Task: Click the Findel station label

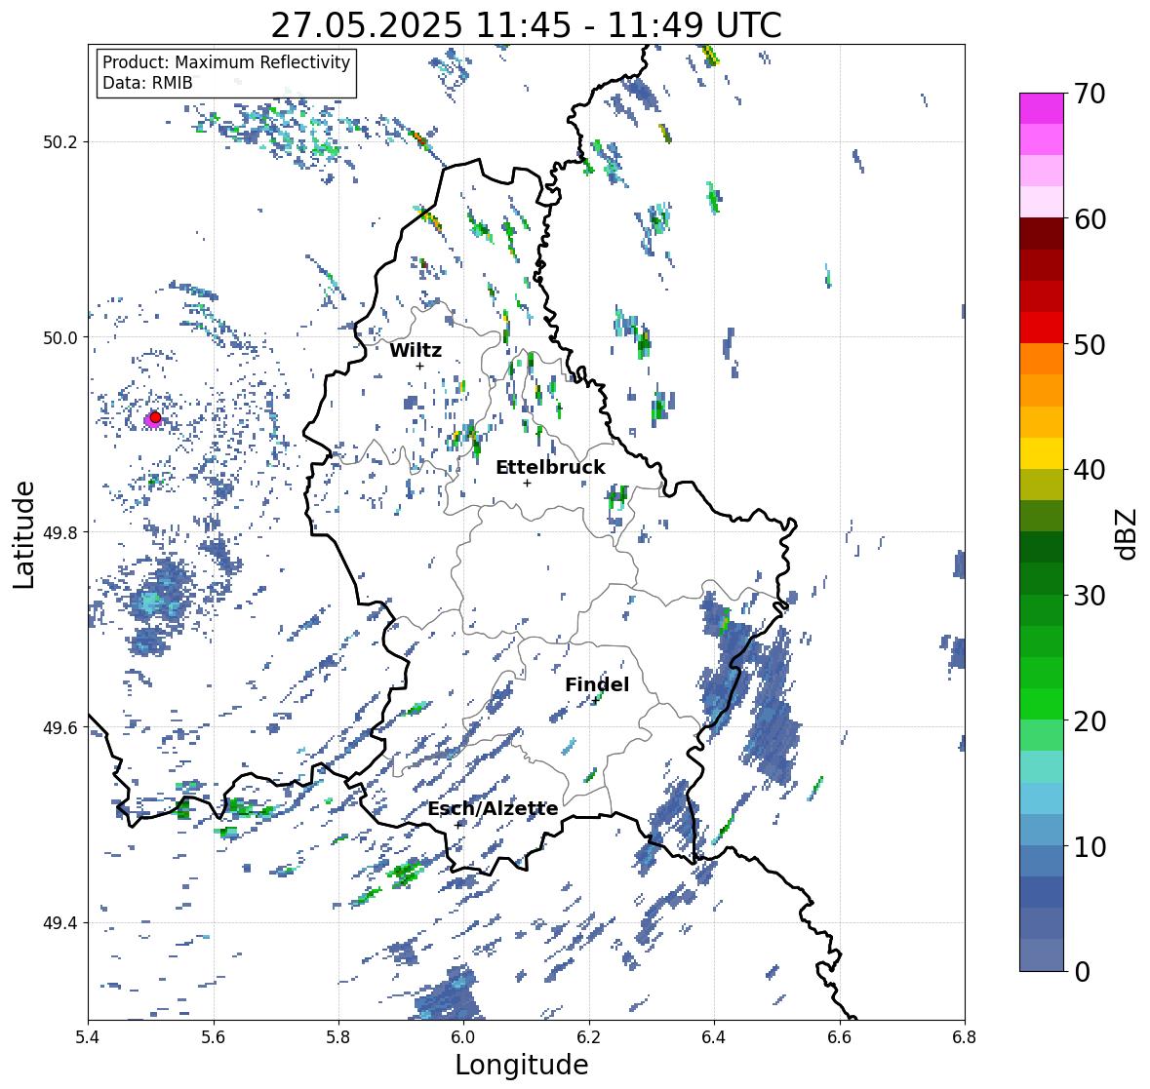Action: [x=596, y=684]
